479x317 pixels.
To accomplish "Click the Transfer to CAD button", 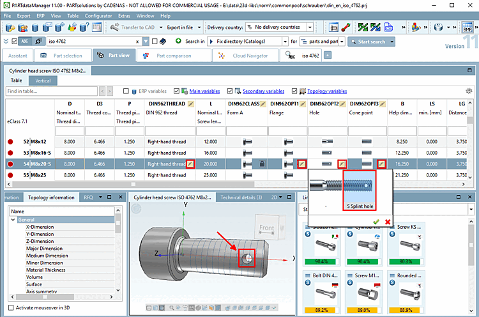I will click(x=133, y=27).
